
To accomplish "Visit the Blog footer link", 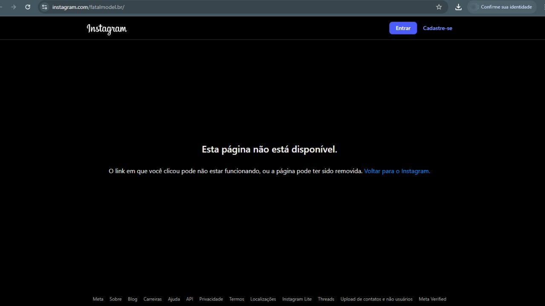I will (132, 299).
